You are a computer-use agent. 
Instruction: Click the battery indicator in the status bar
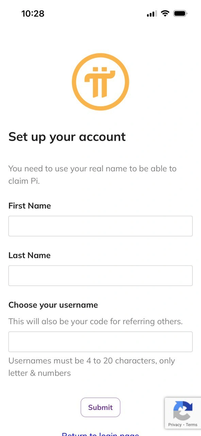click(x=180, y=13)
